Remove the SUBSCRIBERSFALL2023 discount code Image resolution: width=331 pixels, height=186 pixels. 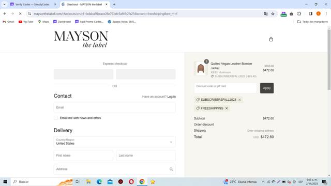pos(239,100)
